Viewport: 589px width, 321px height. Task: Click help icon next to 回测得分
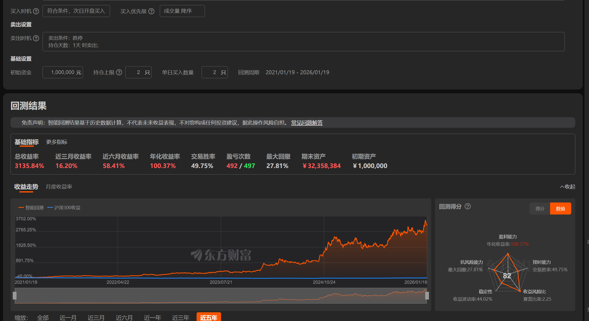pos(467,206)
